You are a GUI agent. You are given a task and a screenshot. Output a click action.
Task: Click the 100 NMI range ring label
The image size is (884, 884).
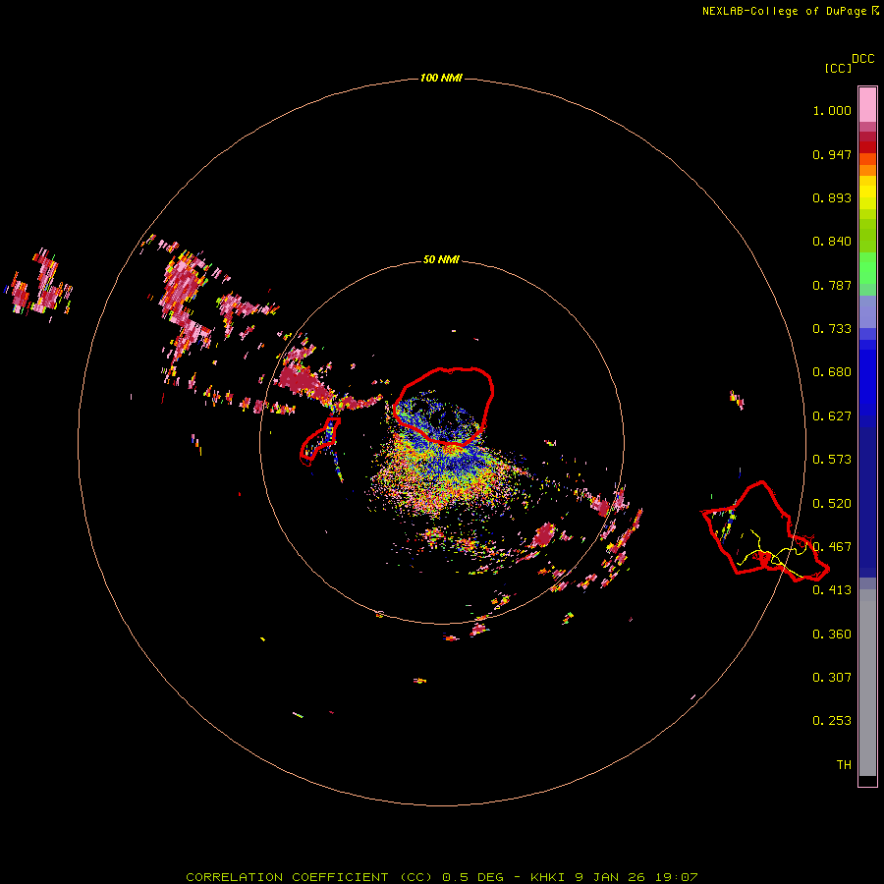pyautogui.click(x=441, y=78)
